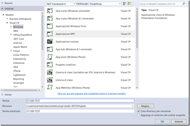Click the Nome project name field

(x=80, y=101)
